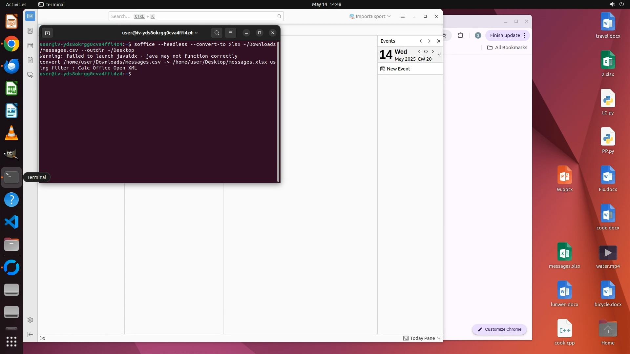This screenshot has height=354, width=630.
Task: Collapse the Thunderbird spaces toolbar
Action: [x=30, y=334]
